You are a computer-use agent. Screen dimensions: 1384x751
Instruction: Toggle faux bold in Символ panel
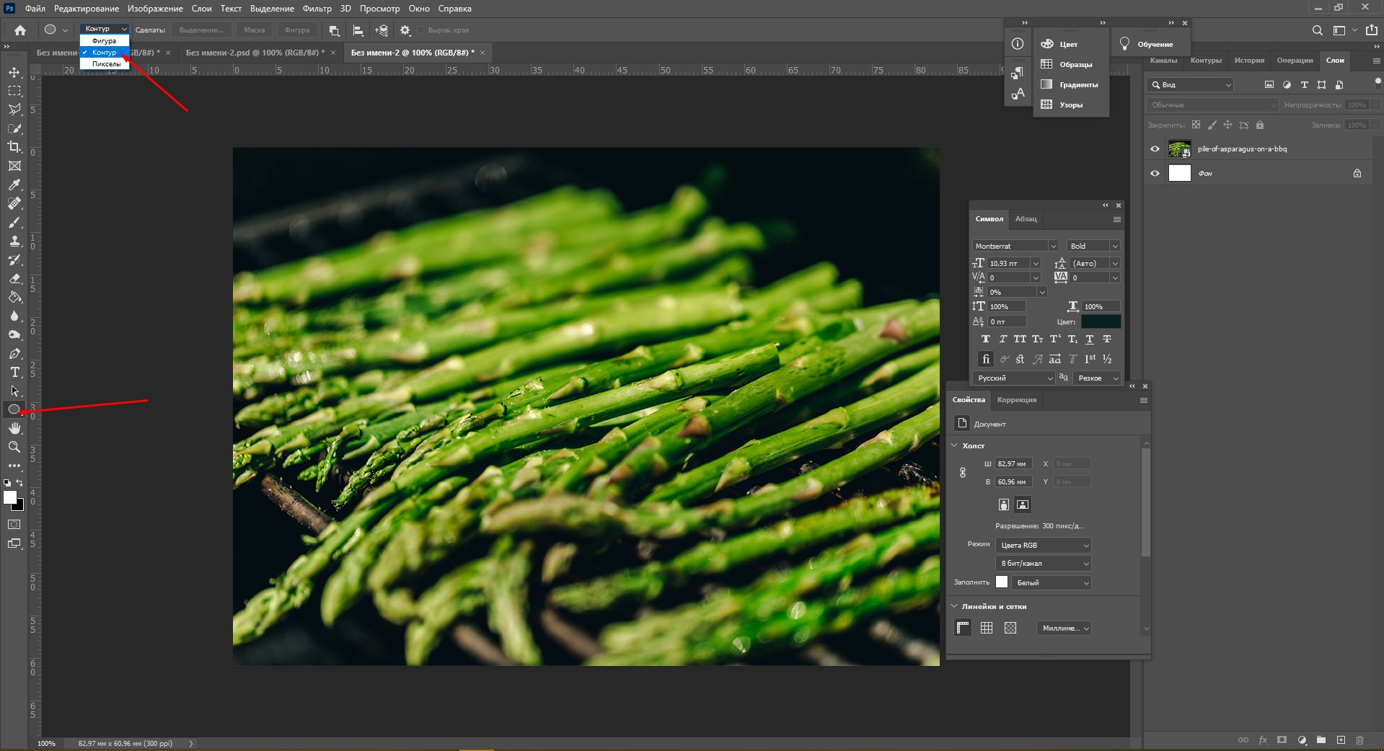985,339
